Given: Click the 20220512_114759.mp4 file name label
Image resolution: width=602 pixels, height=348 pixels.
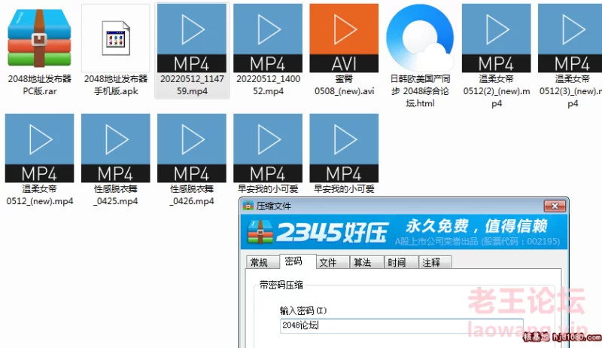Looking at the screenshot, I should [192, 85].
